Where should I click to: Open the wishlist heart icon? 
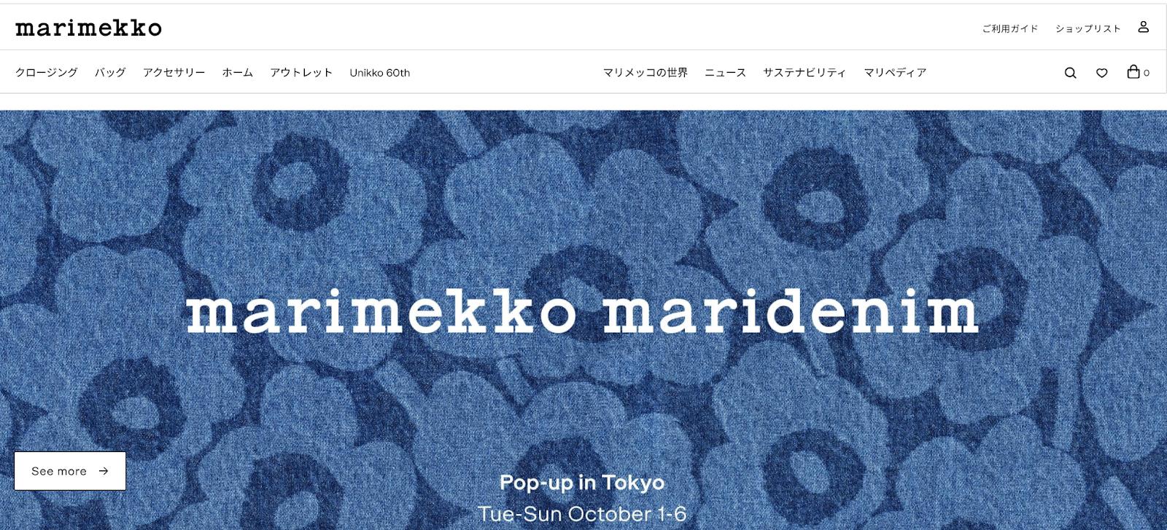click(1102, 73)
